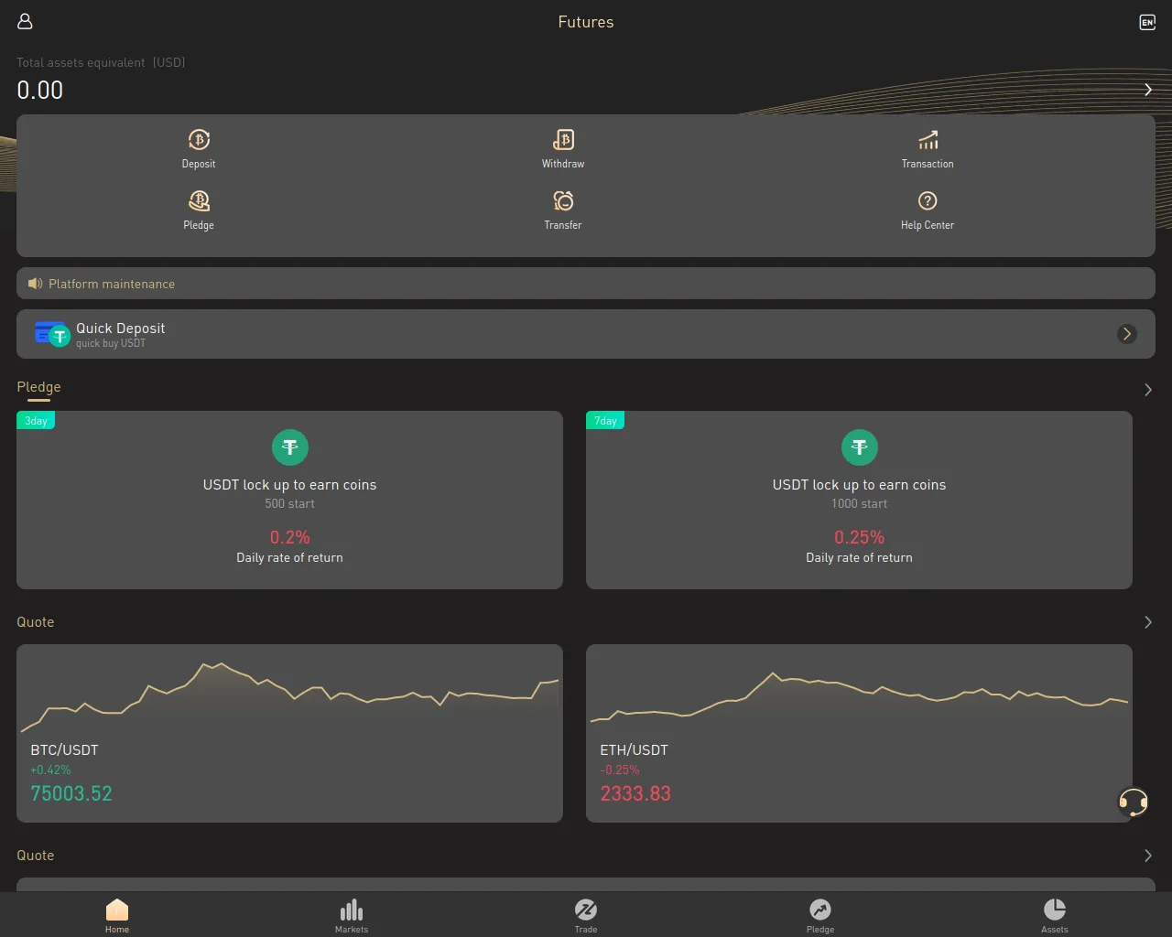1172x937 pixels.
Task: Click the Quick Deposit arrow button
Action: click(x=1127, y=334)
